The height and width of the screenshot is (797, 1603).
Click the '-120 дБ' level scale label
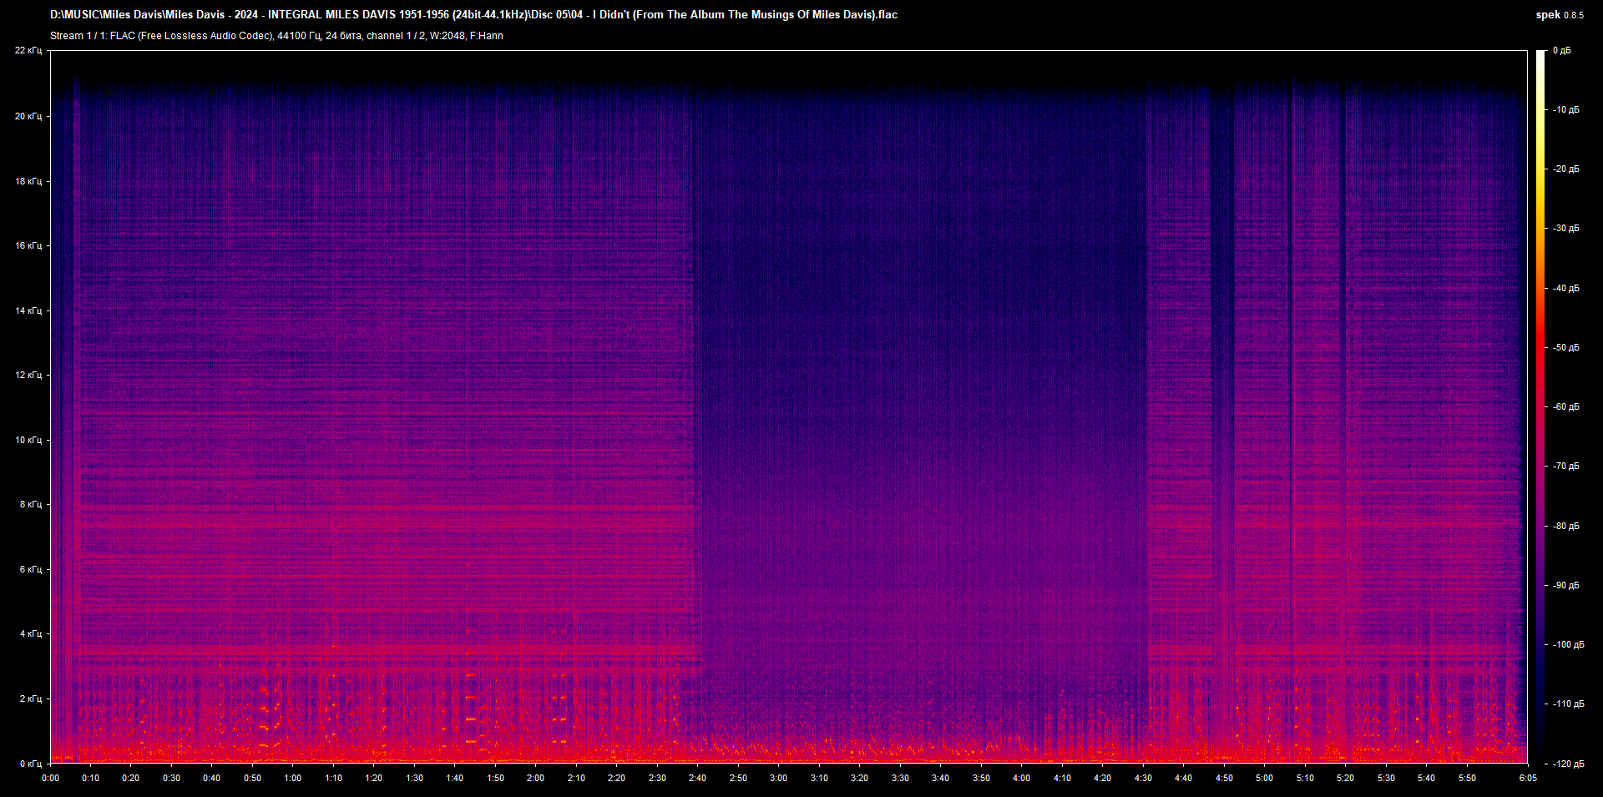click(x=1567, y=764)
